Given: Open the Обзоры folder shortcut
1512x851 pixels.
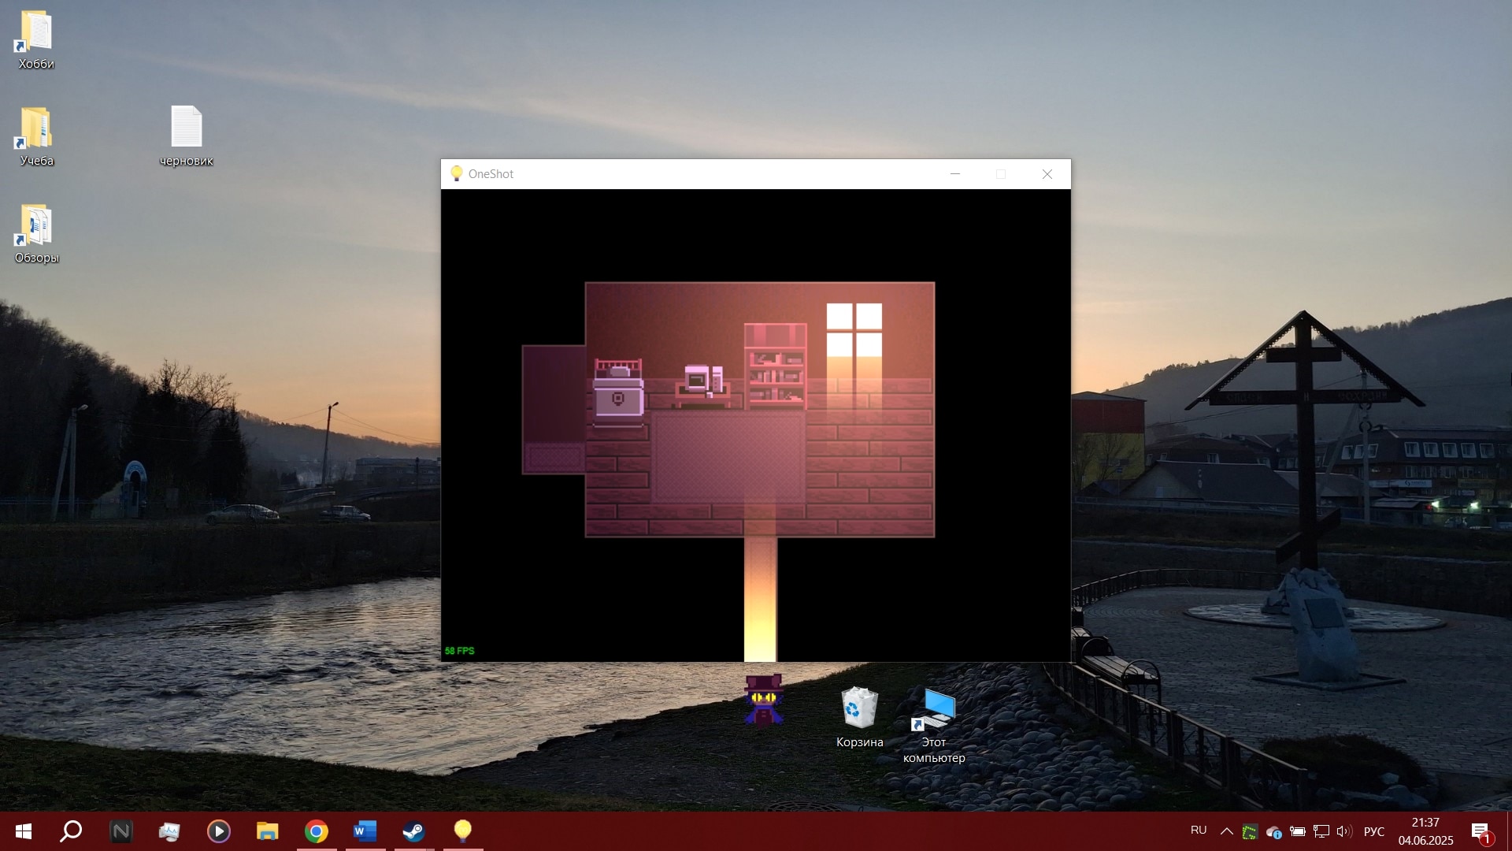Looking at the screenshot, I should 36,234.
